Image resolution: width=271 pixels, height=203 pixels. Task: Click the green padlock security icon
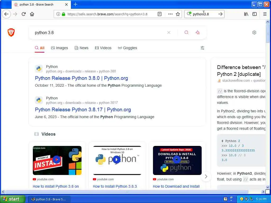click(64, 14)
